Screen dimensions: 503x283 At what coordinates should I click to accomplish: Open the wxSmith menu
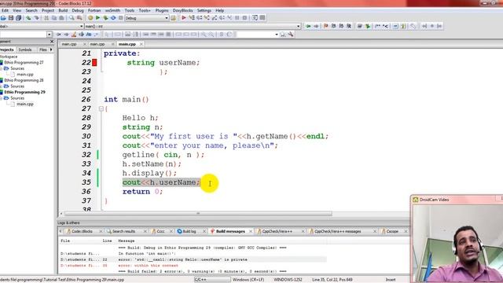[x=112, y=10]
